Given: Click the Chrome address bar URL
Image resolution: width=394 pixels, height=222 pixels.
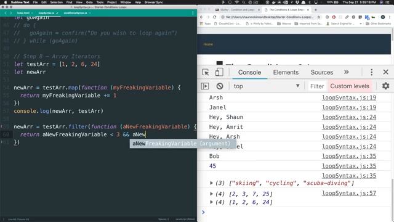Looking at the screenshot, I should coord(270,17).
